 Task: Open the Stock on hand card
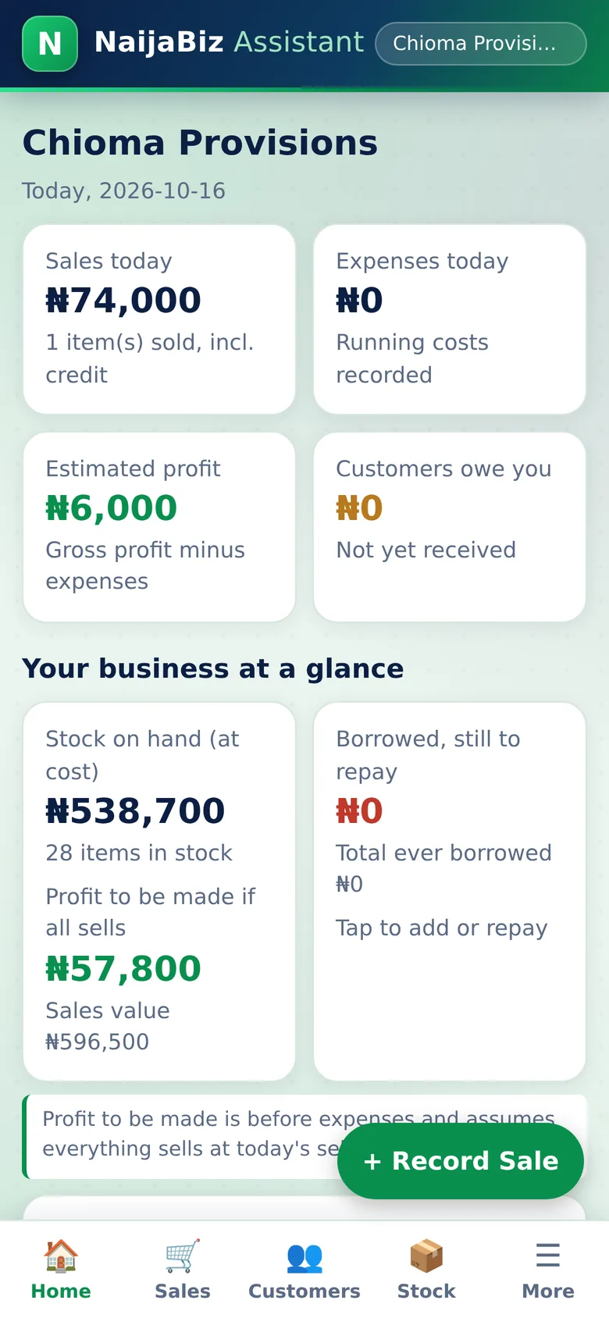pos(159,892)
